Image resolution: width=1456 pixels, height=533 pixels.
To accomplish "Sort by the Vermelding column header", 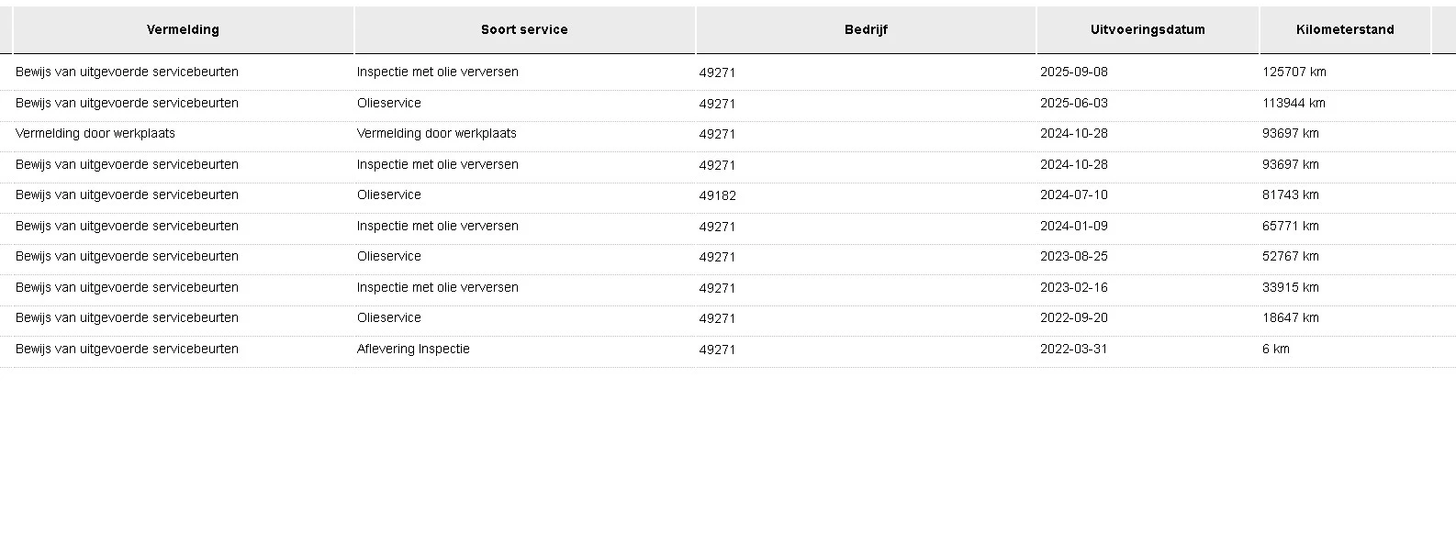I will (x=183, y=29).
